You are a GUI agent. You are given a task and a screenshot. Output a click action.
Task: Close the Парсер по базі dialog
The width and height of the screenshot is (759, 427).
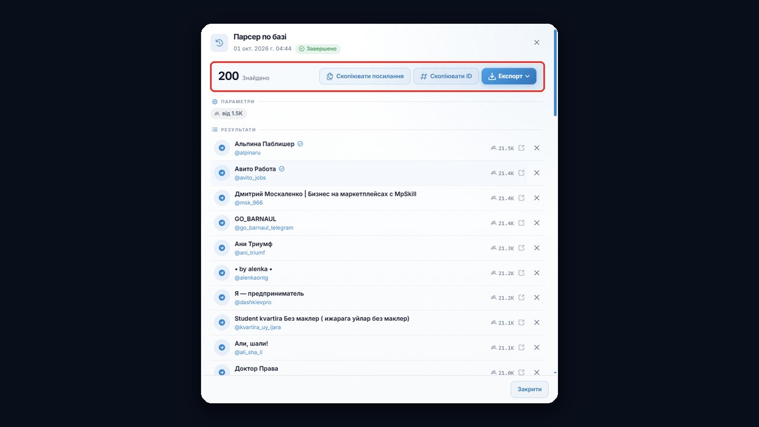click(x=537, y=43)
